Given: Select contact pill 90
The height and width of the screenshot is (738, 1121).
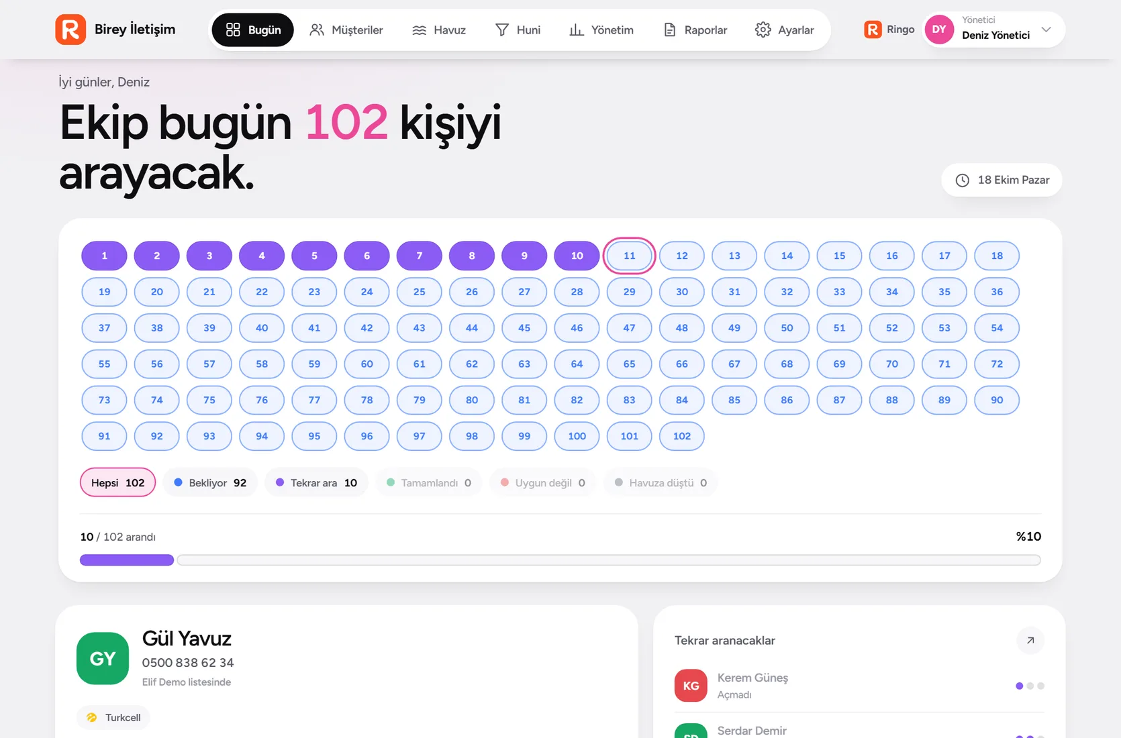Looking at the screenshot, I should (997, 400).
